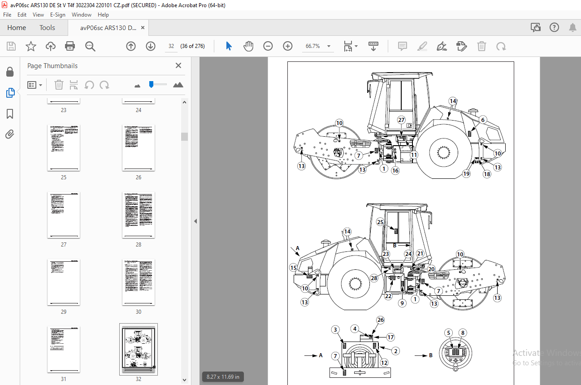The image size is (581, 385).
Task: Add a comment note icon
Action: tap(403, 46)
